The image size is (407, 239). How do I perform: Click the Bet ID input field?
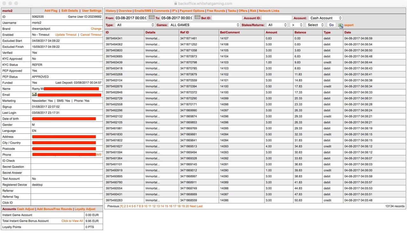227,18
